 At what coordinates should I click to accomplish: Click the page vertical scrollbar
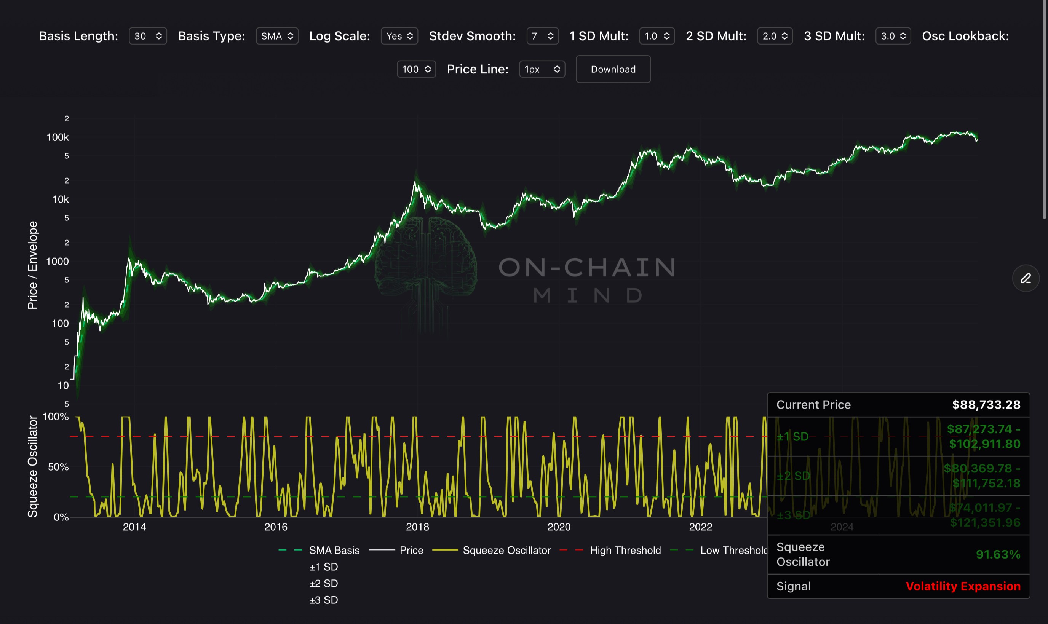pos(1044,109)
